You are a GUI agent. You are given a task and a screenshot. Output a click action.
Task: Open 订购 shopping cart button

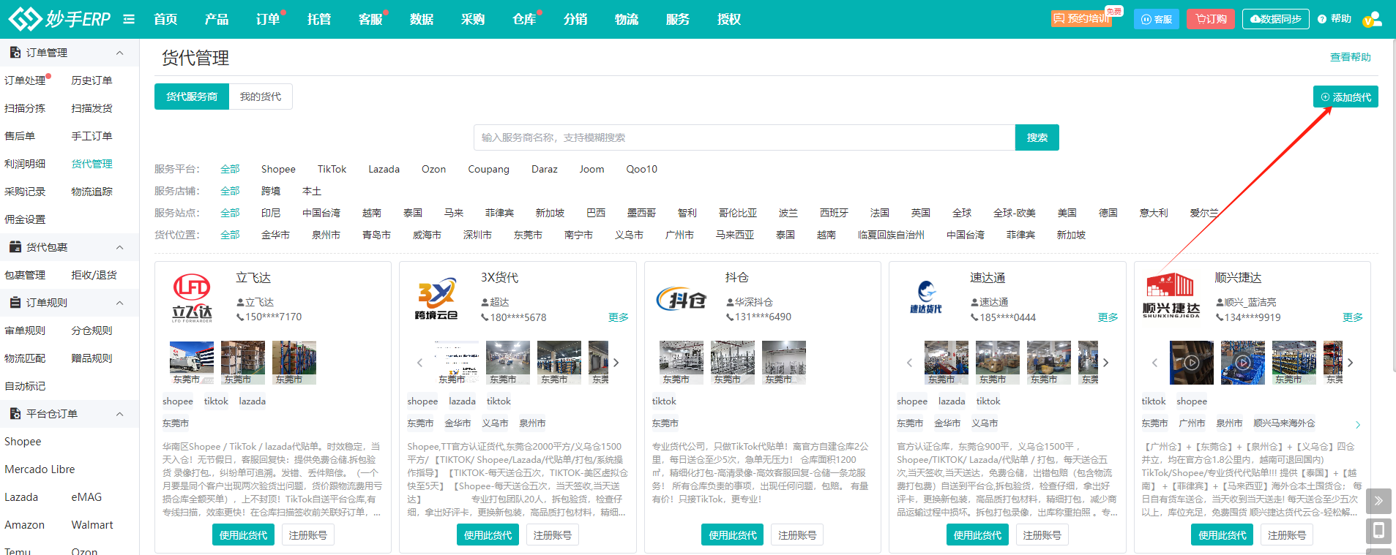(1211, 19)
